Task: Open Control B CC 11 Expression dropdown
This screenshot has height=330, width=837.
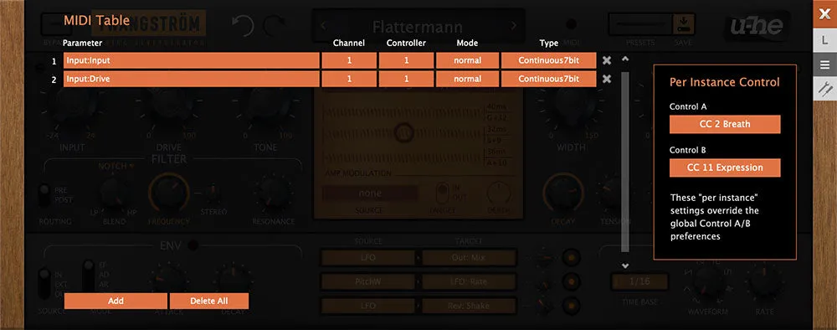Action: click(x=725, y=168)
